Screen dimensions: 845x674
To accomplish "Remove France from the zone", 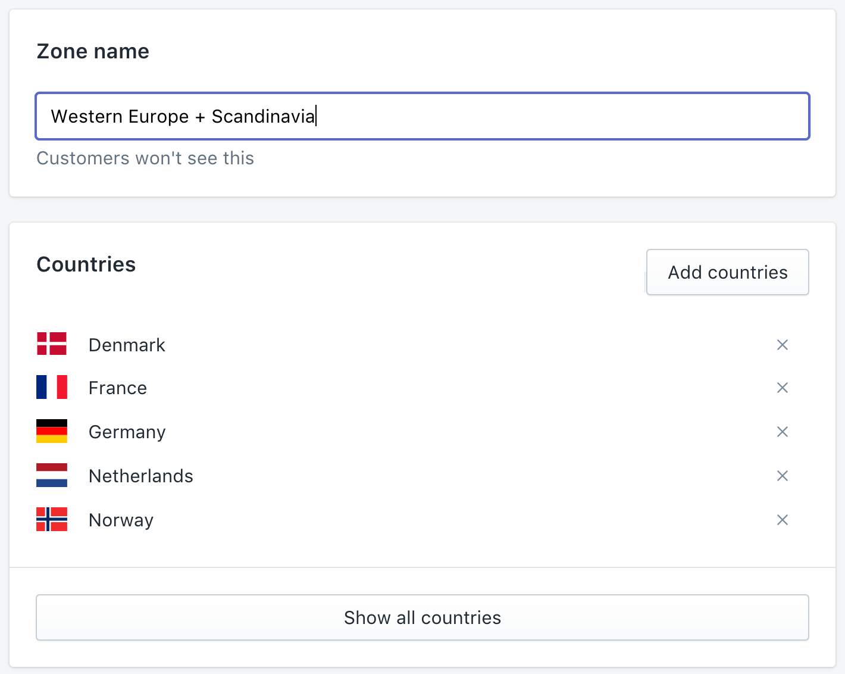I will [x=782, y=388].
